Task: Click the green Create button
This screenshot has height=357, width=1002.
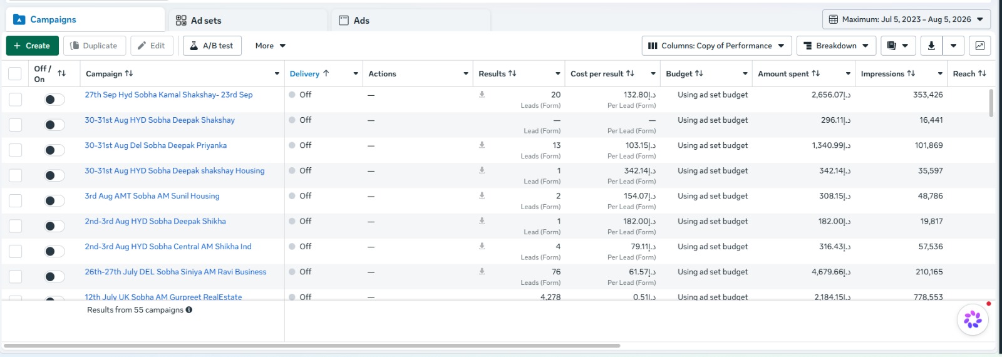Action: pos(32,46)
